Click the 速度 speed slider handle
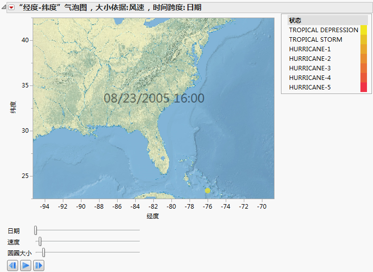 (40, 242)
